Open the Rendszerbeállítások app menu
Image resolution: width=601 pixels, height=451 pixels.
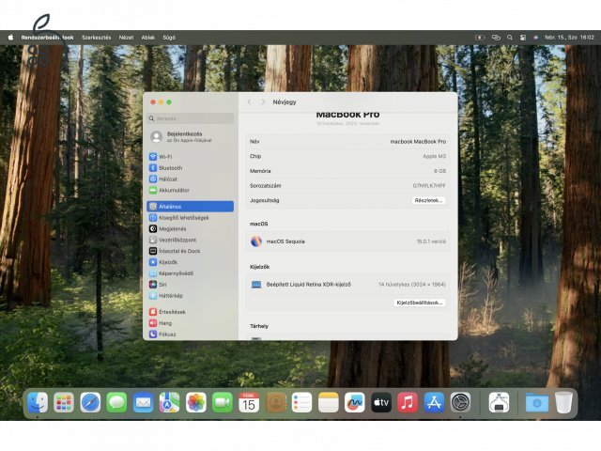[47, 38]
